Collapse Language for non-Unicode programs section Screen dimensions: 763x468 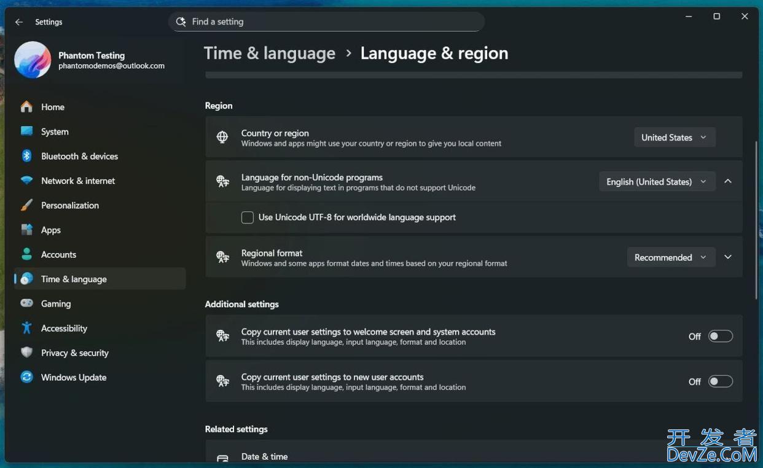pos(728,182)
